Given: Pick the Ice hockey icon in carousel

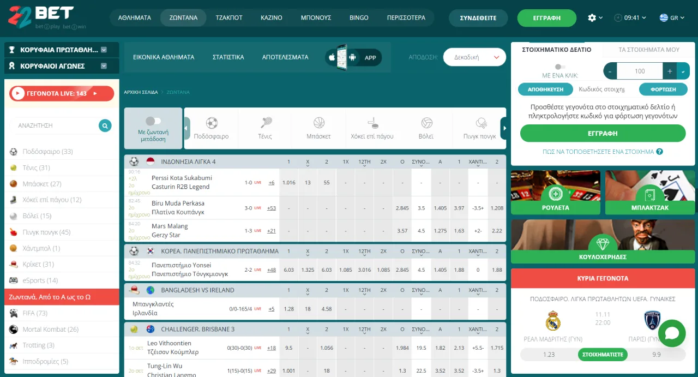Looking at the screenshot, I should 372,123.
